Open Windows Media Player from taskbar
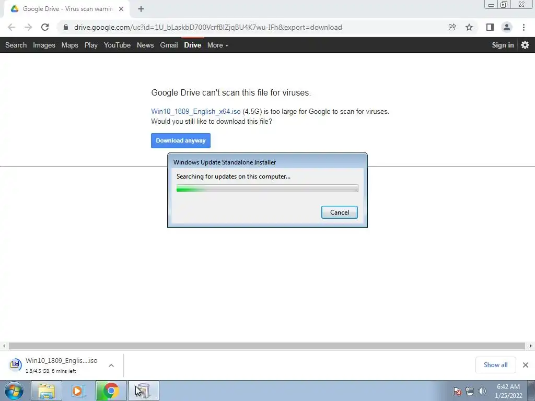This screenshot has height=401, width=535. [78, 391]
